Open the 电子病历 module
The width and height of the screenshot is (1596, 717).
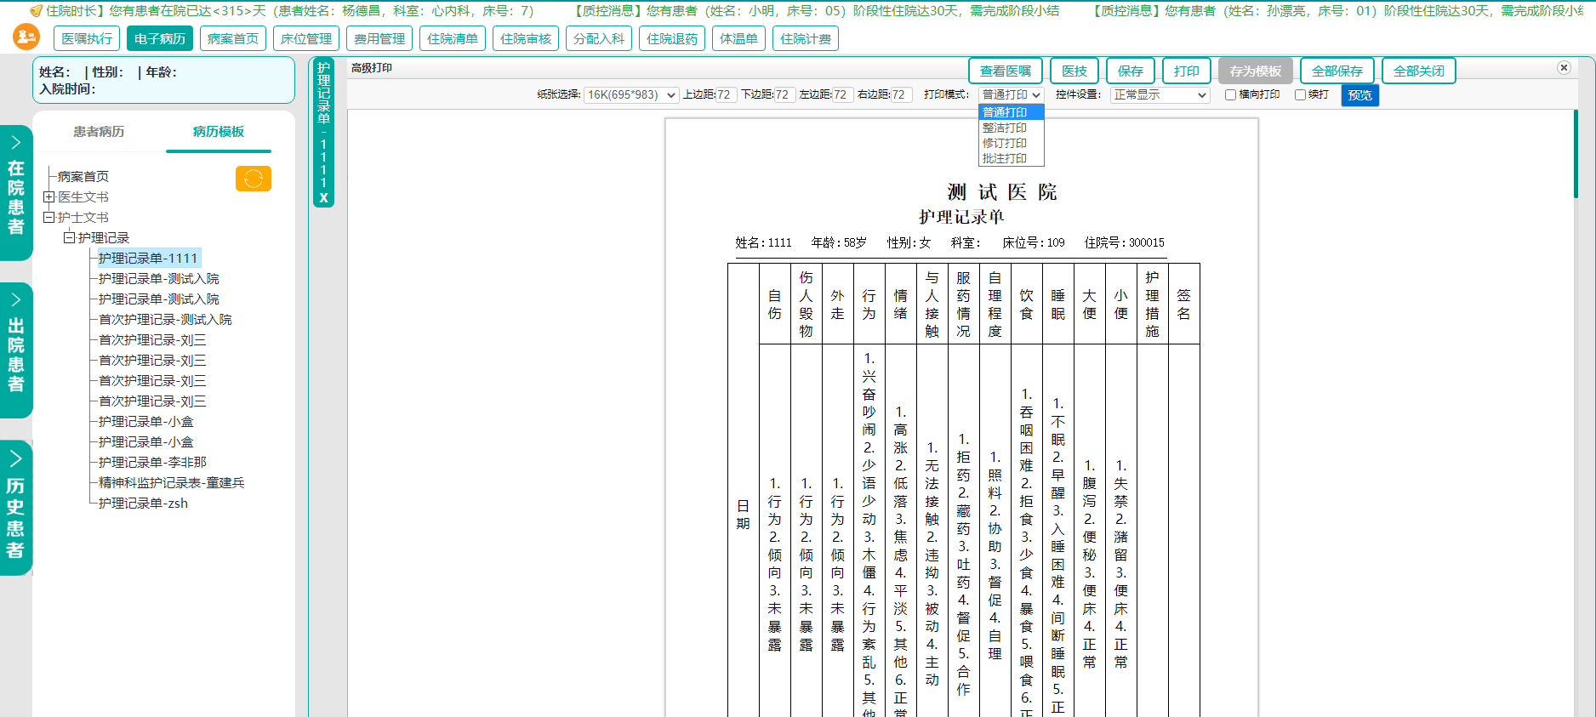click(x=160, y=39)
